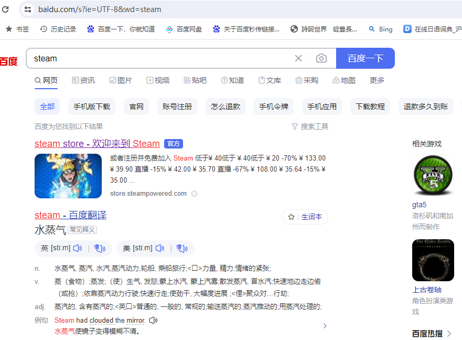Open image search via the camera icon
This screenshot has width=462, height=340.
[x=321, y=58]
